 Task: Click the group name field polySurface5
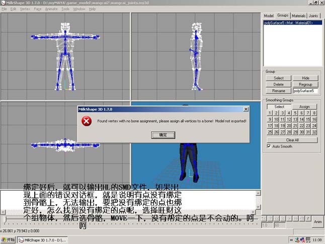305,91
